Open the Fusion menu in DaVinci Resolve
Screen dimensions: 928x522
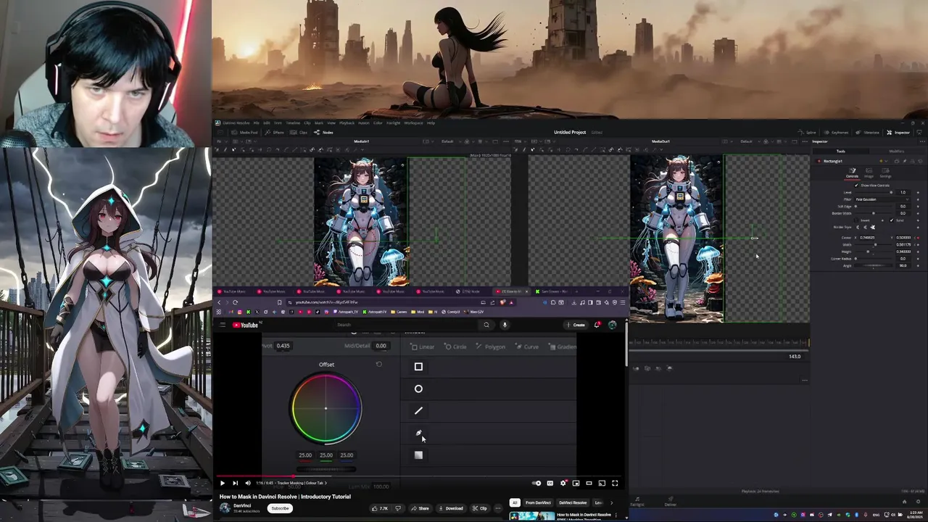[x=364, y=123]
